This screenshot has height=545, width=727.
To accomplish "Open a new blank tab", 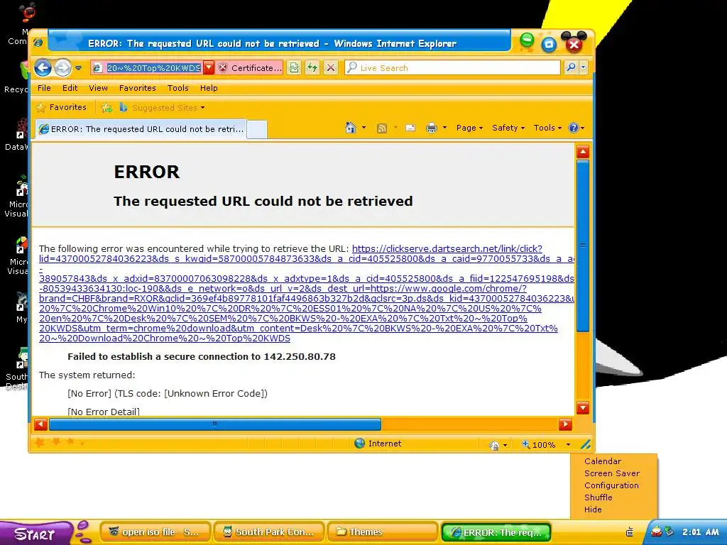I will coord(257,129).
